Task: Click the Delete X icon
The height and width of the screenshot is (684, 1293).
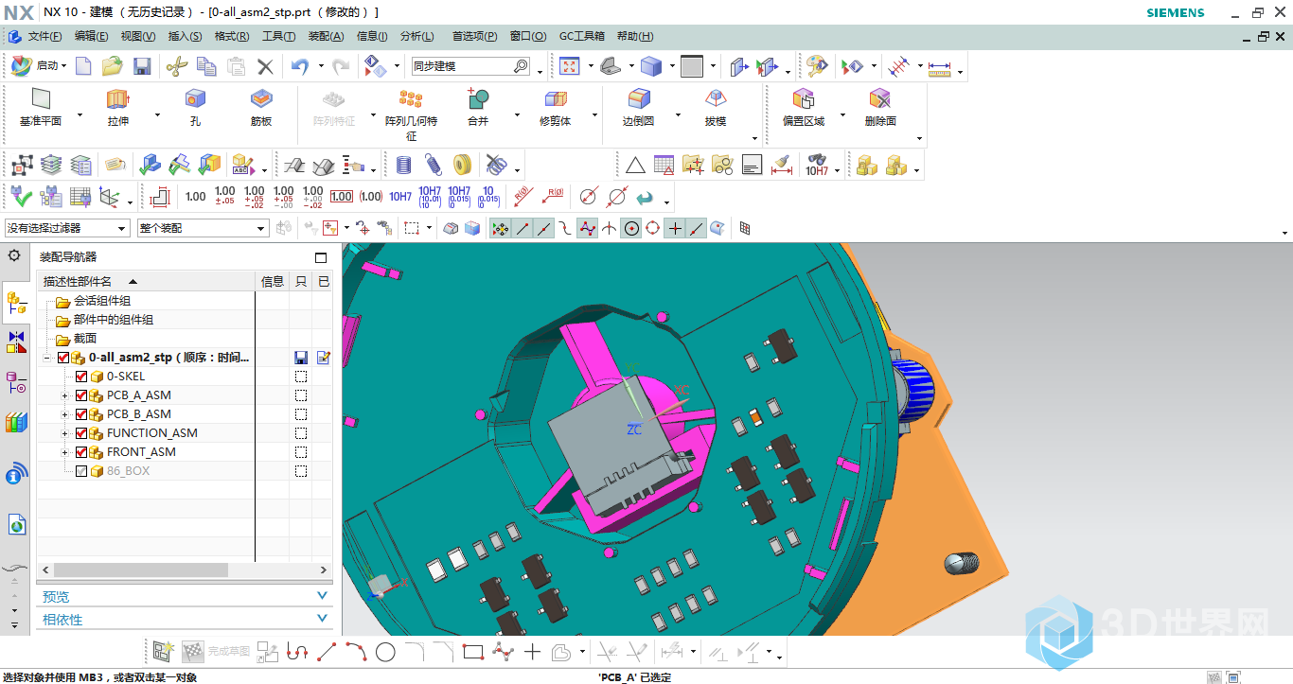Action: pyautogui.click(x=266, y=66)
